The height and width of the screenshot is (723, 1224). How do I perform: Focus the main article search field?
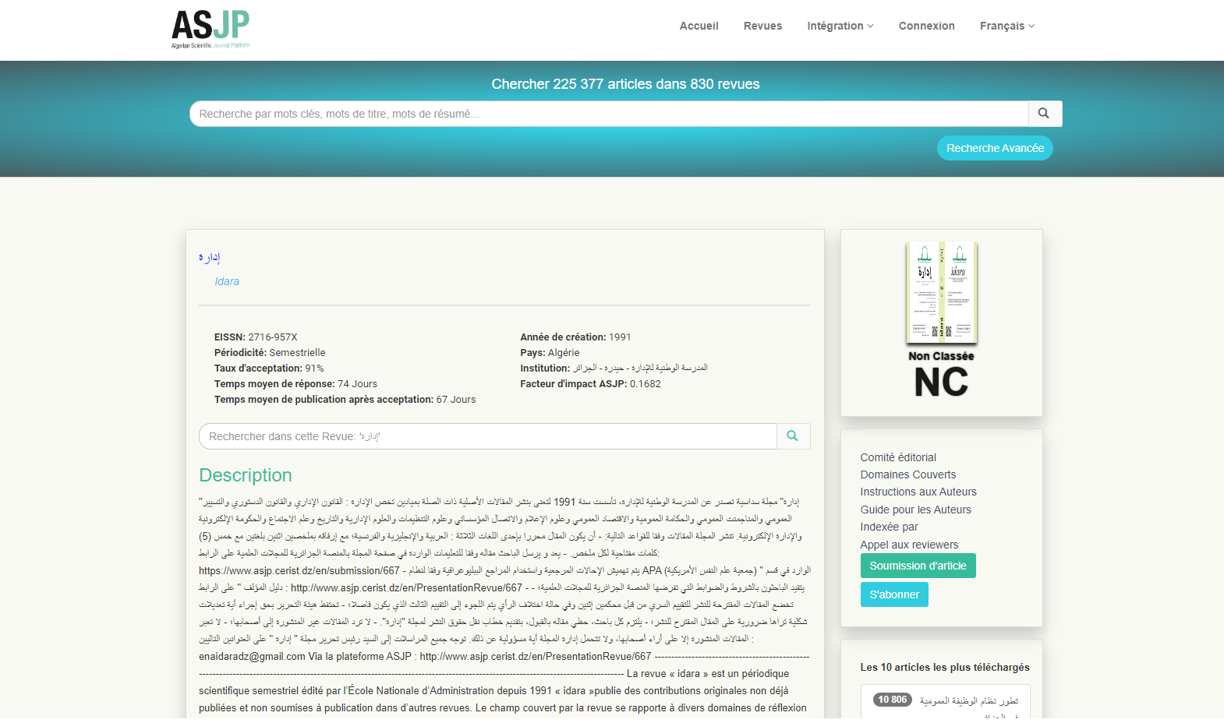(x=608, y=114)
